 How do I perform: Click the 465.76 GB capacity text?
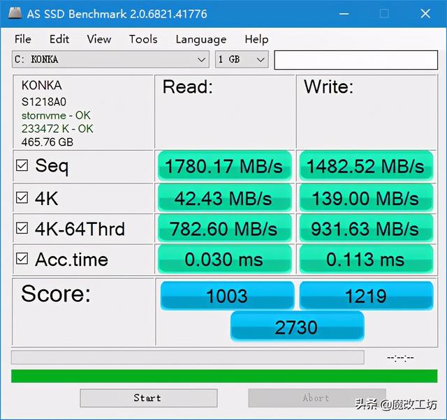(x=47, y=142)
